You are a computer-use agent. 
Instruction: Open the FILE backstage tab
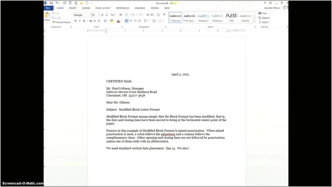click(48, 8)
